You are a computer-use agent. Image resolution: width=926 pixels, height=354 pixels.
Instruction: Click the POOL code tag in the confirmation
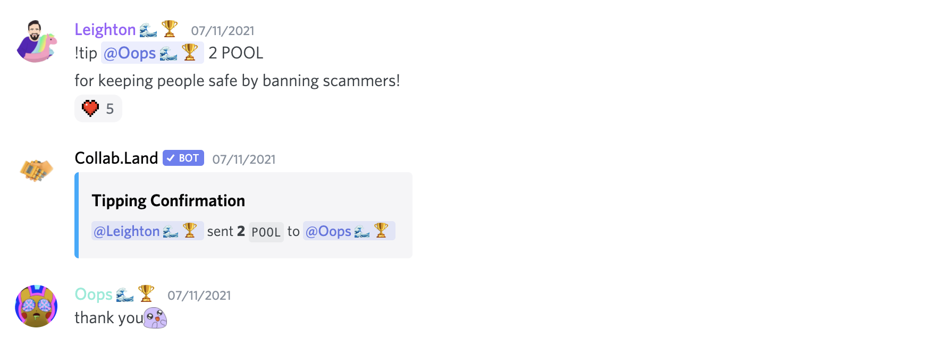click(x=266, y=232)
